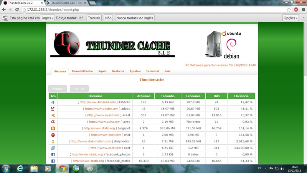Click the Eficiência column header
The image size is (307, 173).
(241, 96)
